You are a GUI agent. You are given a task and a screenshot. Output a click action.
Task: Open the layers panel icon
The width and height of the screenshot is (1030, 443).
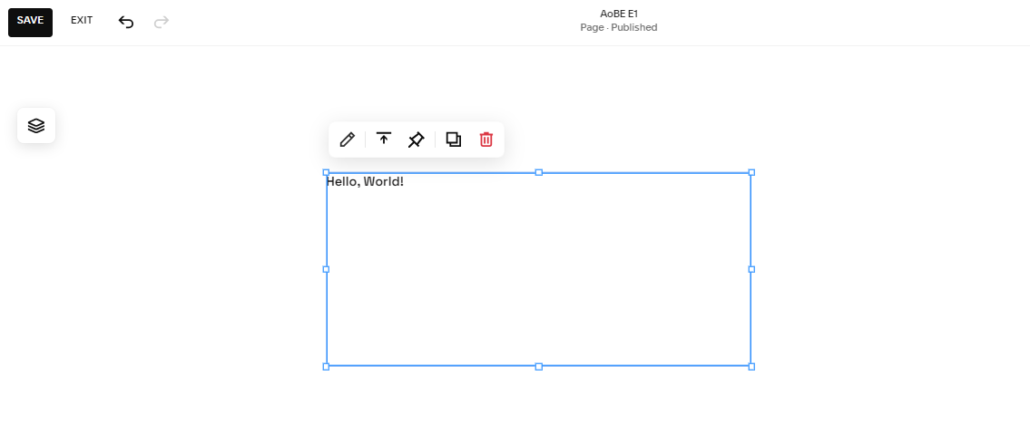click(36, 125)
